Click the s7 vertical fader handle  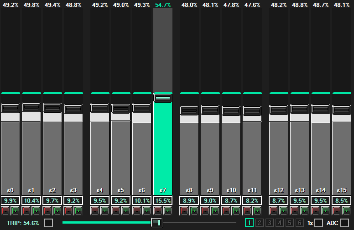pyautogui.click(x=163, y=98)
